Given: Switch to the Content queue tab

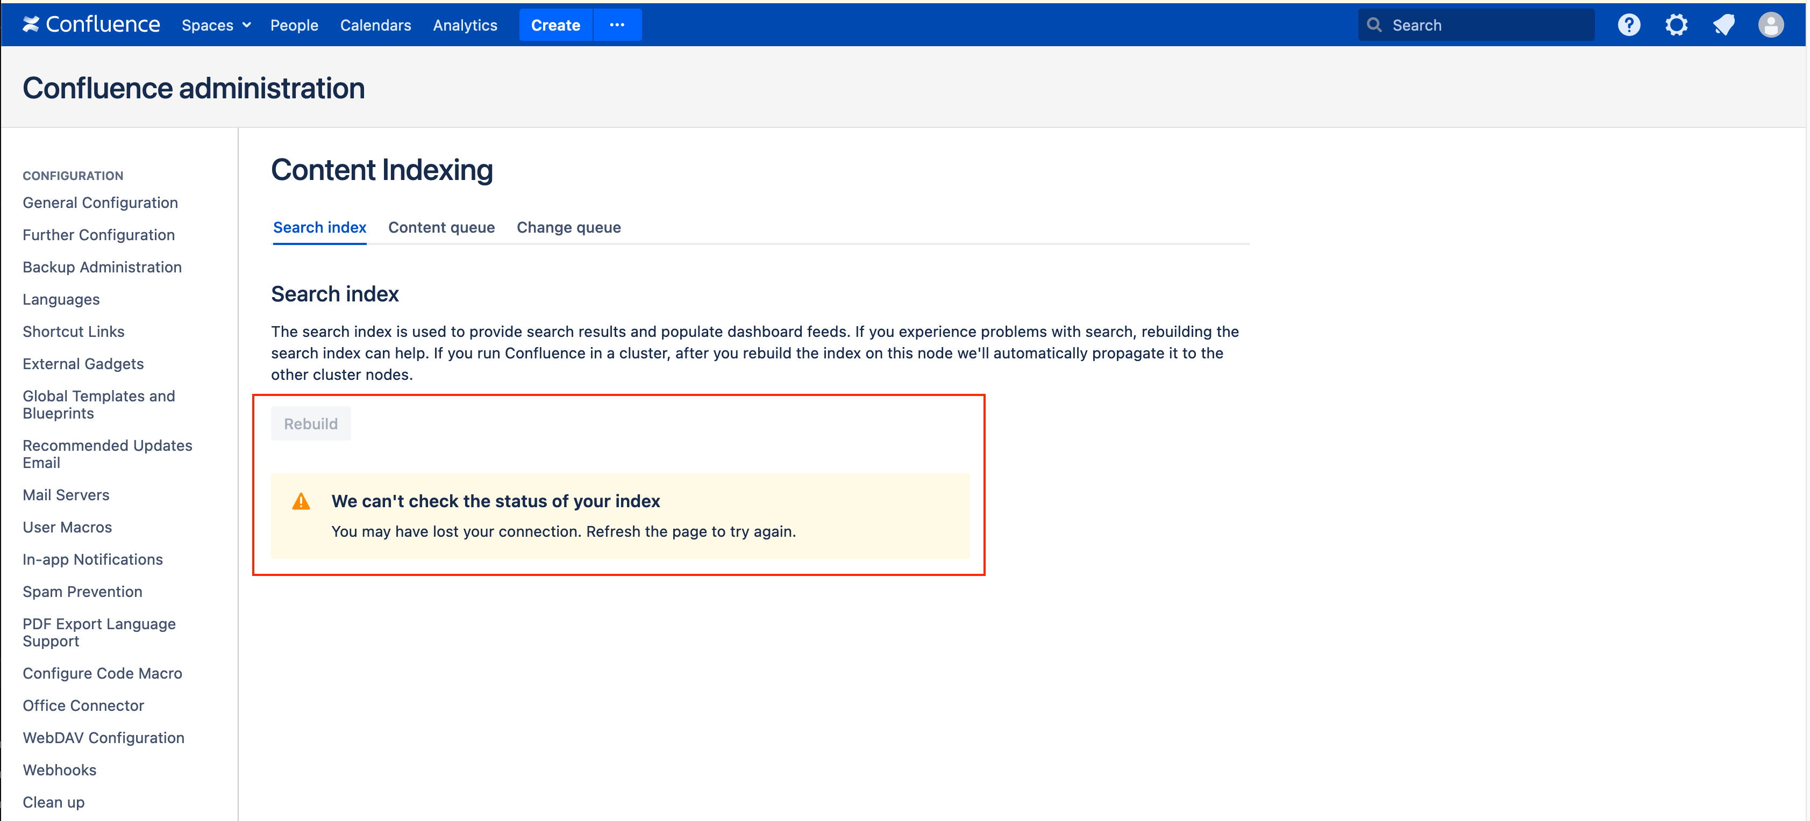Looking at the screenshot, I should pos(441,228).
